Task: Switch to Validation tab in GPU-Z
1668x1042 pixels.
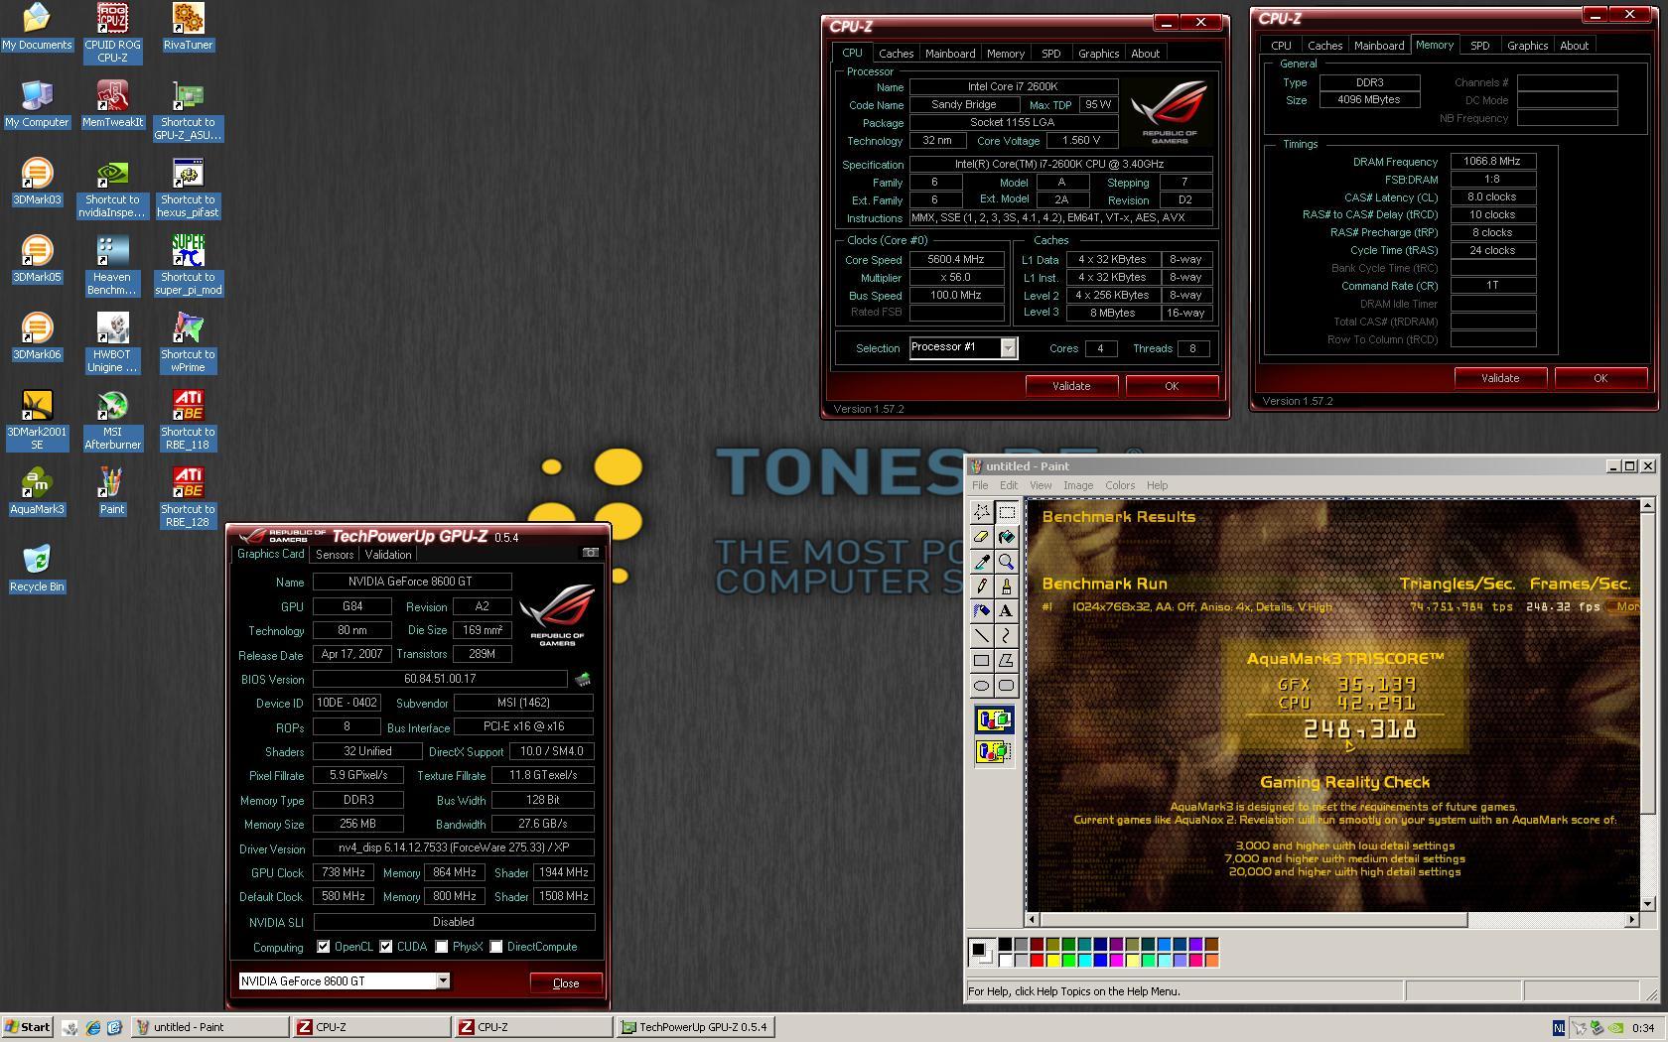Action: coord(388,555)
